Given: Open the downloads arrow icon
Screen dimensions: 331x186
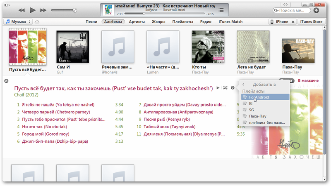Looking at the screenshot, I should tap(316, 10).
